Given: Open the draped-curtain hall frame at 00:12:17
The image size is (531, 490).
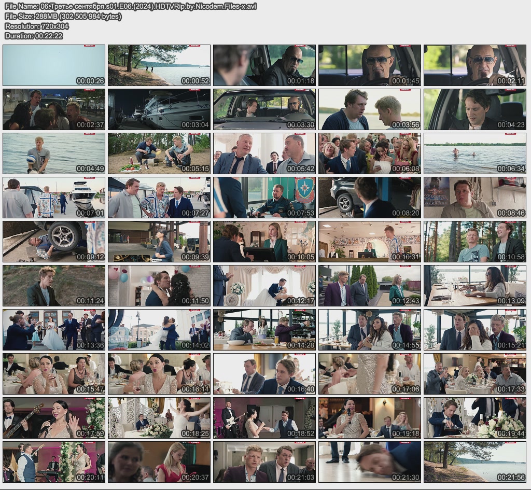Looking at the screenshot, I should pos(264,286).
